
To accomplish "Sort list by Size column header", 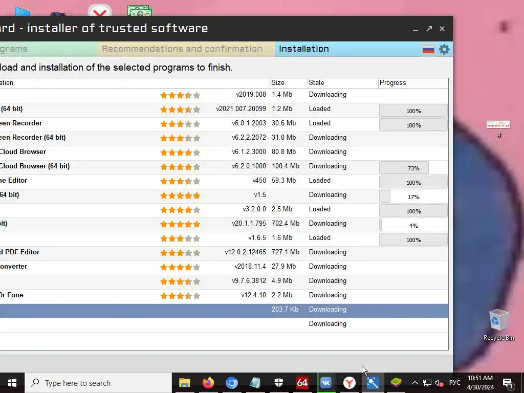I will [289, 83].
